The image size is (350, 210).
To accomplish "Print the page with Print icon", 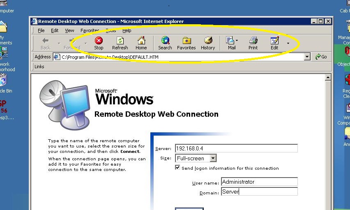I will click(x=253, y=43).
